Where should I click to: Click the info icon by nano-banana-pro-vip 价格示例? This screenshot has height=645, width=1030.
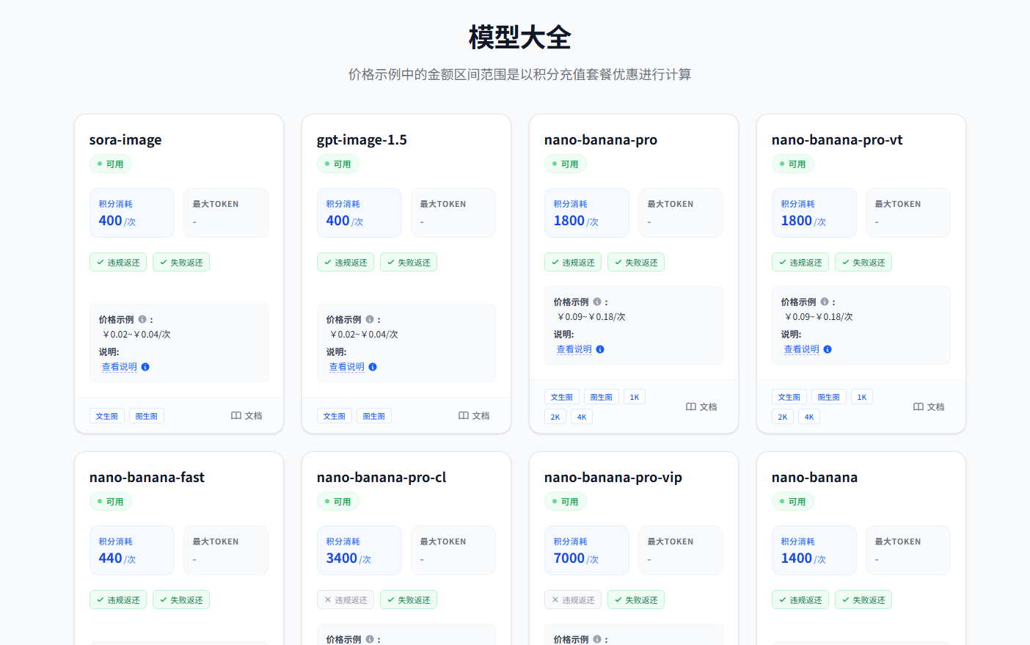click(597, 639)
